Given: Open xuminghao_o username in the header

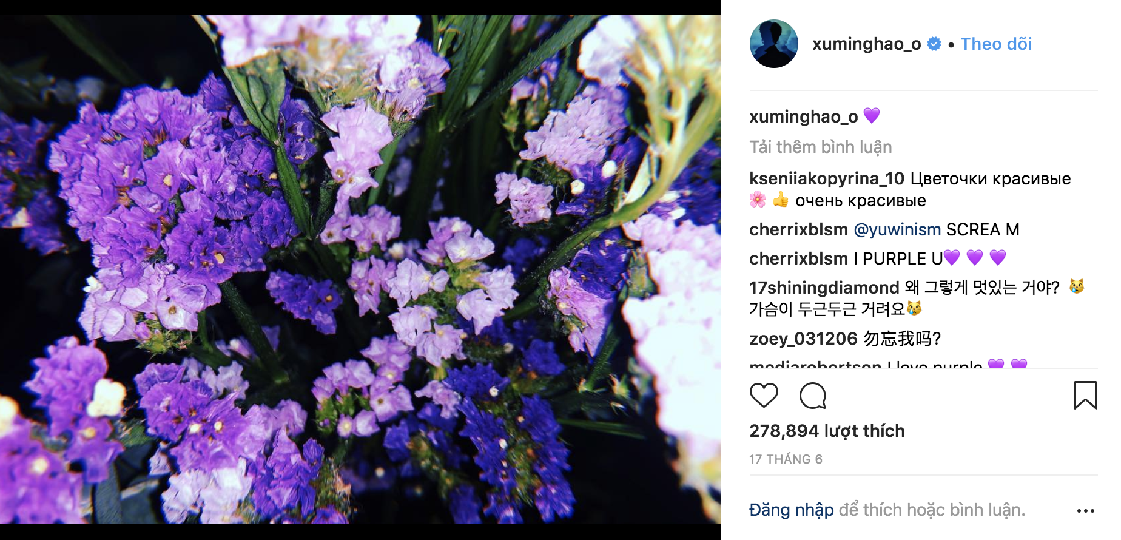Looking at the screenshot, I should click(x=866, y=44).
